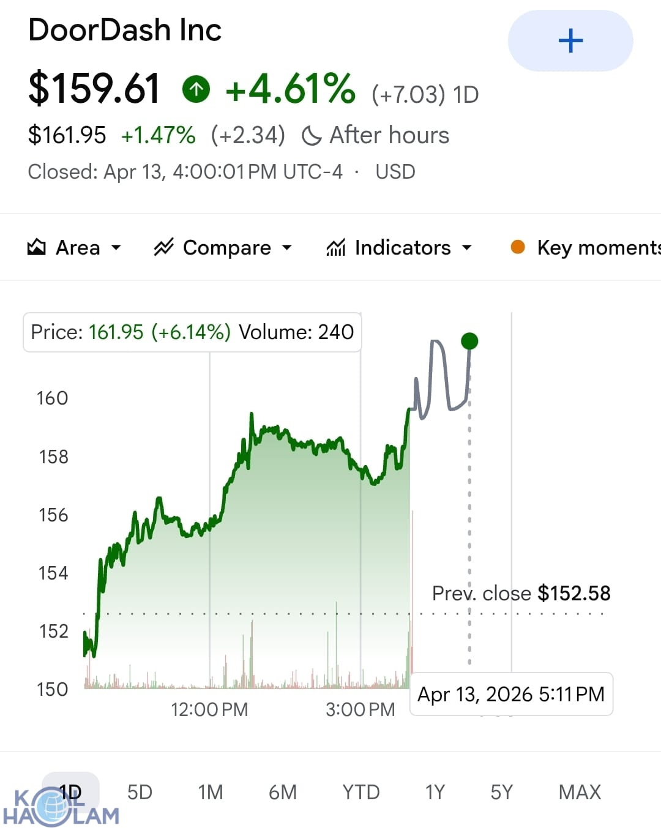Viewport: 661px width, 828px height.
Task: Switch to the 5D time range
Action: click(140, 792)
